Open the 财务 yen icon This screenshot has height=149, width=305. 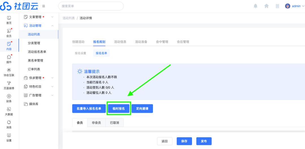pos(9,96)
